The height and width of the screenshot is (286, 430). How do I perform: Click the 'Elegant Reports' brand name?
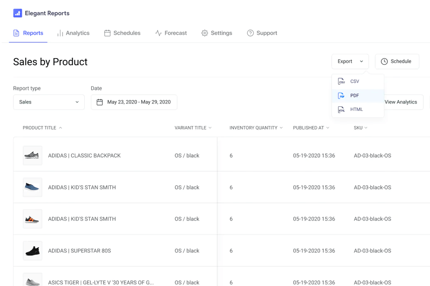(47, 13)
